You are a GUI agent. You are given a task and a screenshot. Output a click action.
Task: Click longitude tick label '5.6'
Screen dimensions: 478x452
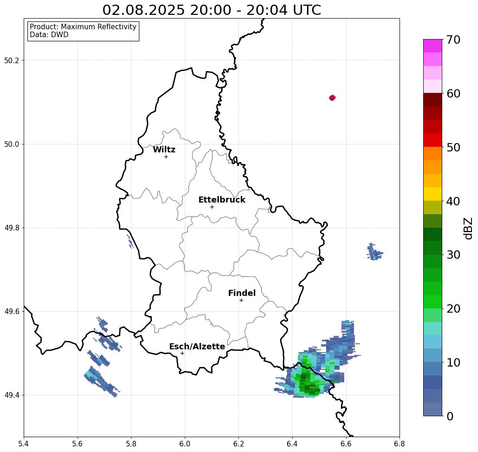click(78, 444)
